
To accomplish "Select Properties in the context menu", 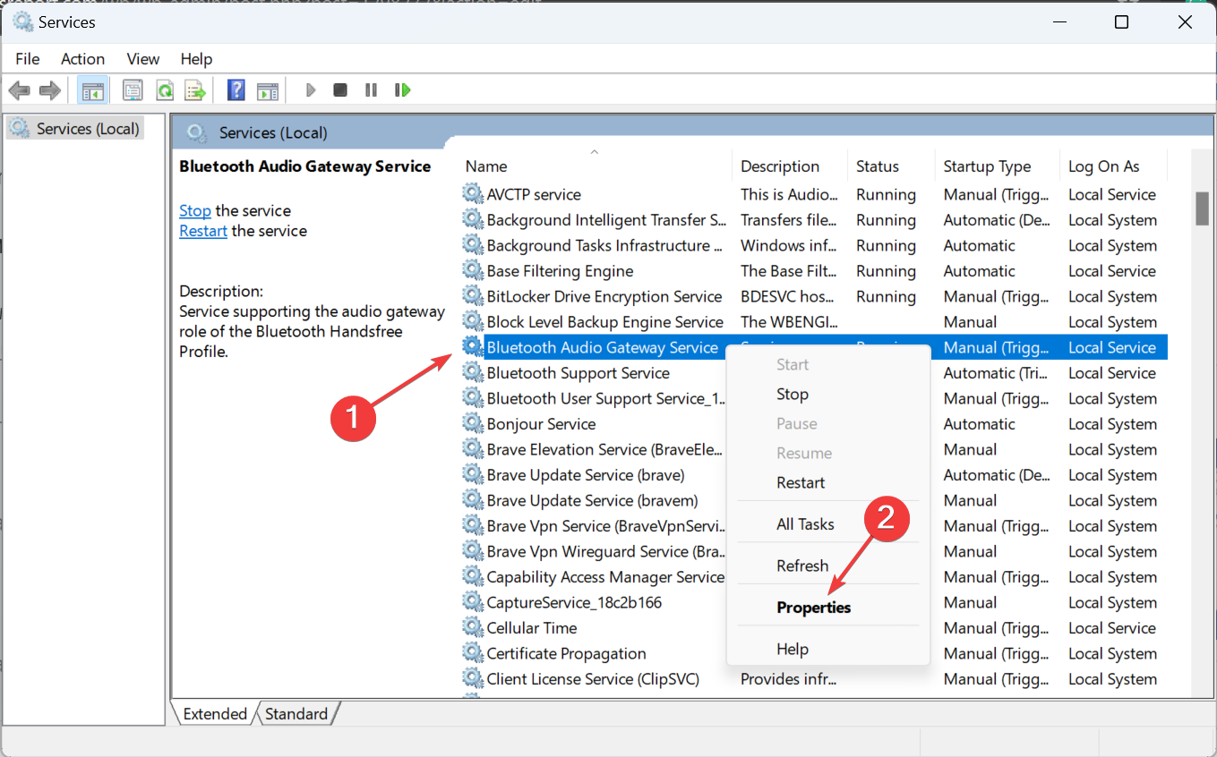I will click(813, 607).
